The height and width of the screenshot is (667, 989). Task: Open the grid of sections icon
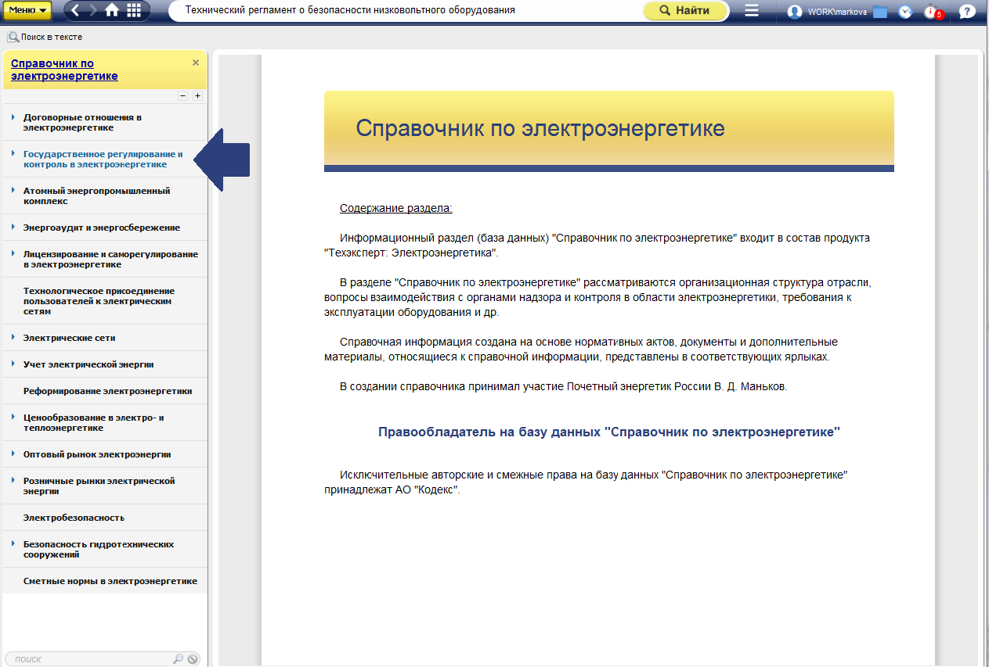click(x=134, y=10)
